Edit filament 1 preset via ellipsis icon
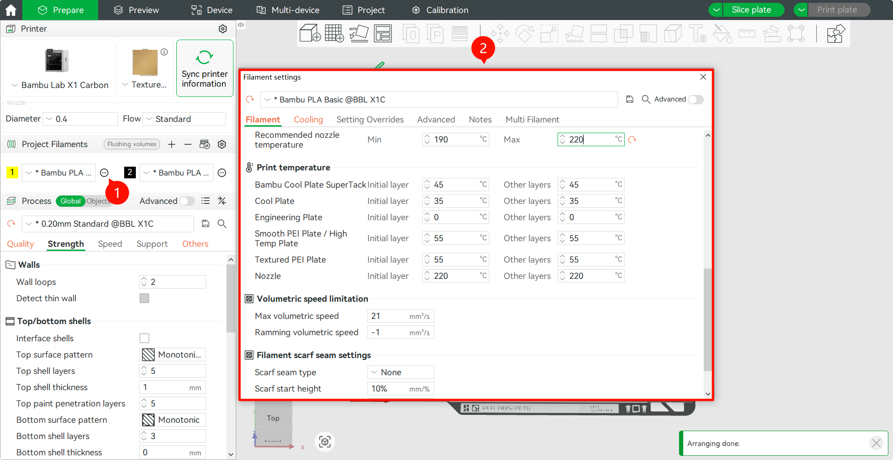This screenshot has height=460, width=893. click(104, 173)
